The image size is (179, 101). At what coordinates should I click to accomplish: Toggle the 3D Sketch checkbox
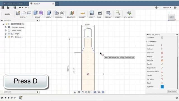click(x=162, y=38)
